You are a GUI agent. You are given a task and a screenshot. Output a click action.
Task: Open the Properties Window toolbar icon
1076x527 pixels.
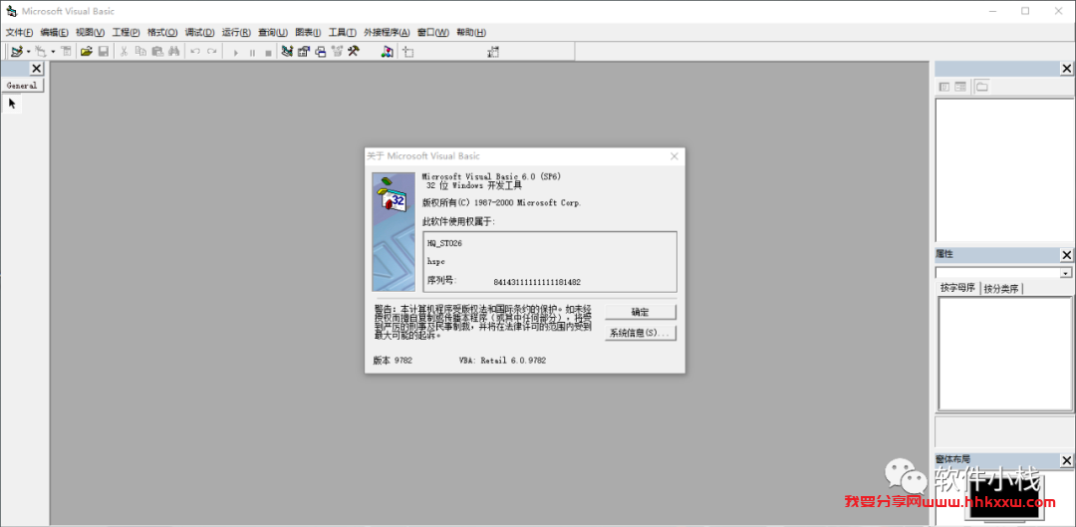(304, 52)
